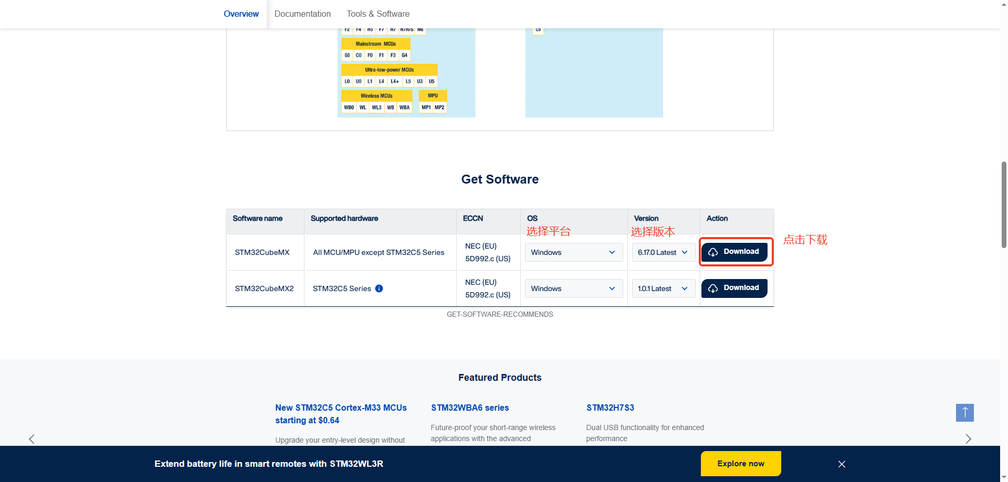Open the STM32WBA6 series link
The height and width of the screenshot is (482, 1008).
470,408
